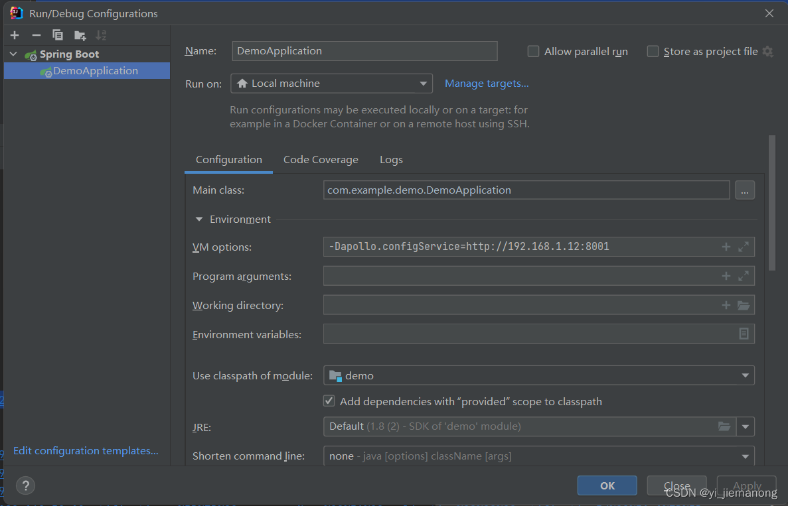This screenshot has height=506, width=788.
Task: Collapse the Environment section
Action: tap(198, 218)
